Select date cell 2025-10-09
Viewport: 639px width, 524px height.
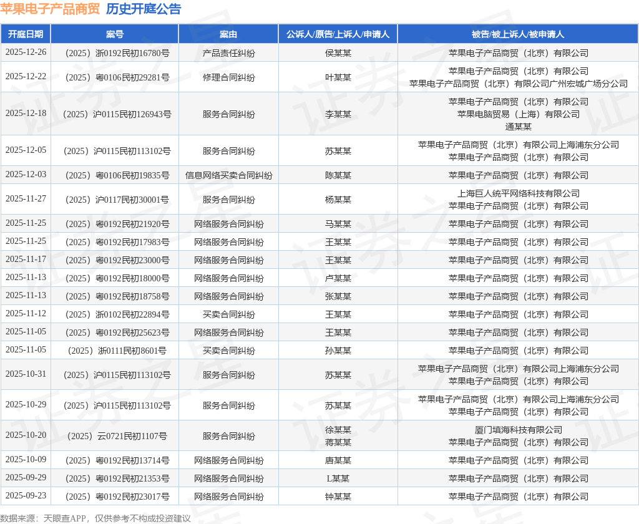[26, 460]
